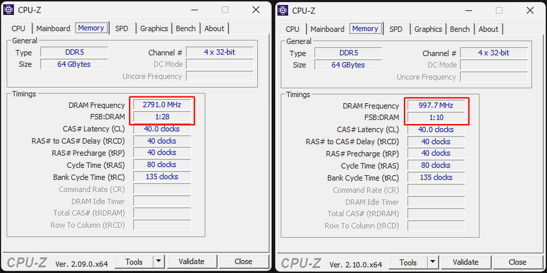Open the Tools dropdown arrow in right window

point(432,262)
